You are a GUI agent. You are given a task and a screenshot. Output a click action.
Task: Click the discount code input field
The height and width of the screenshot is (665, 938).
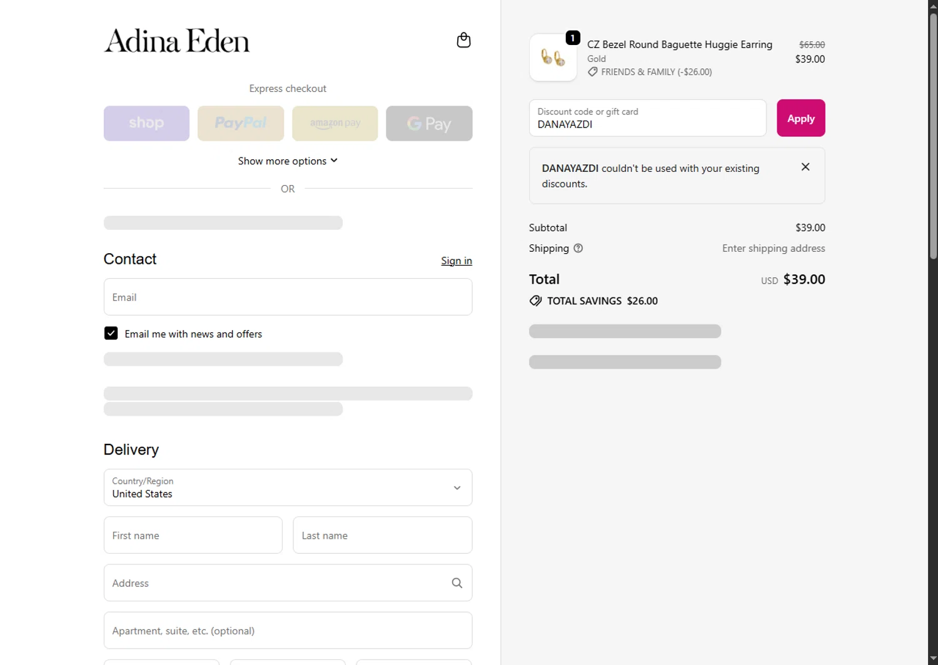point(648,118)
